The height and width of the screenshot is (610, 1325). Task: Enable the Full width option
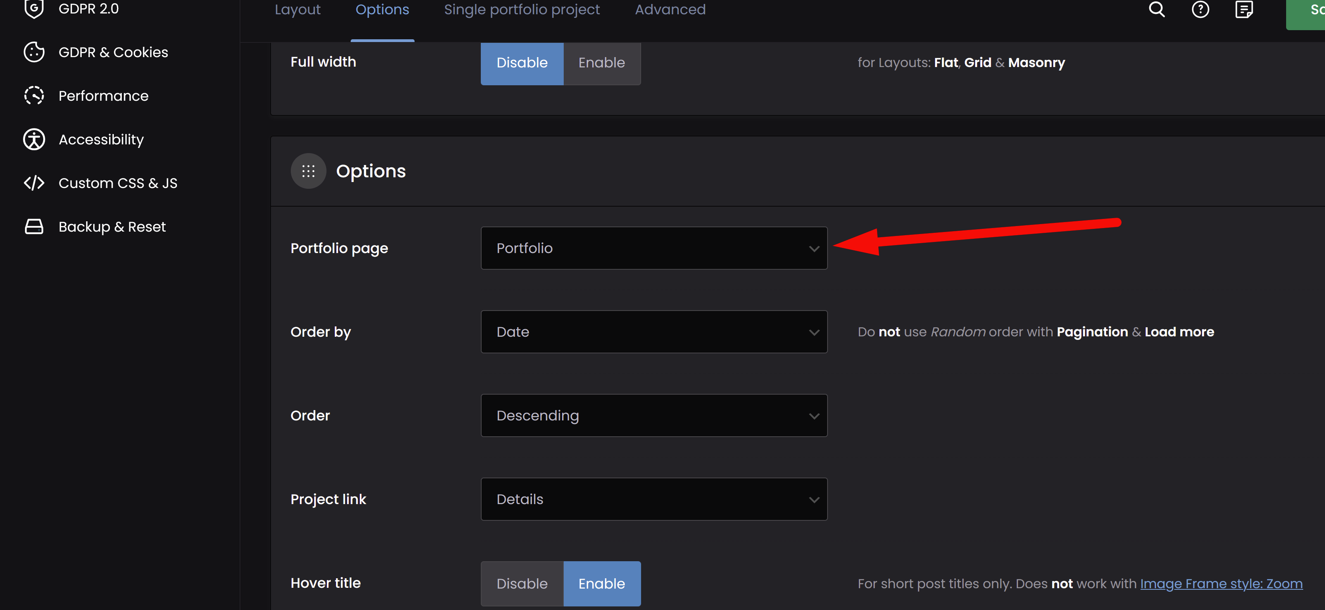[x=601, y=63]
